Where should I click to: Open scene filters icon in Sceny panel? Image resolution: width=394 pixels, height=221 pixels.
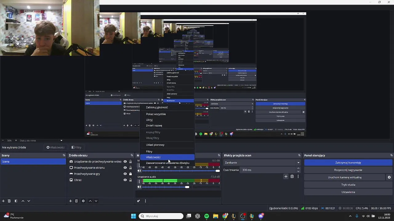pyautogui.click(x=16, y=201)
